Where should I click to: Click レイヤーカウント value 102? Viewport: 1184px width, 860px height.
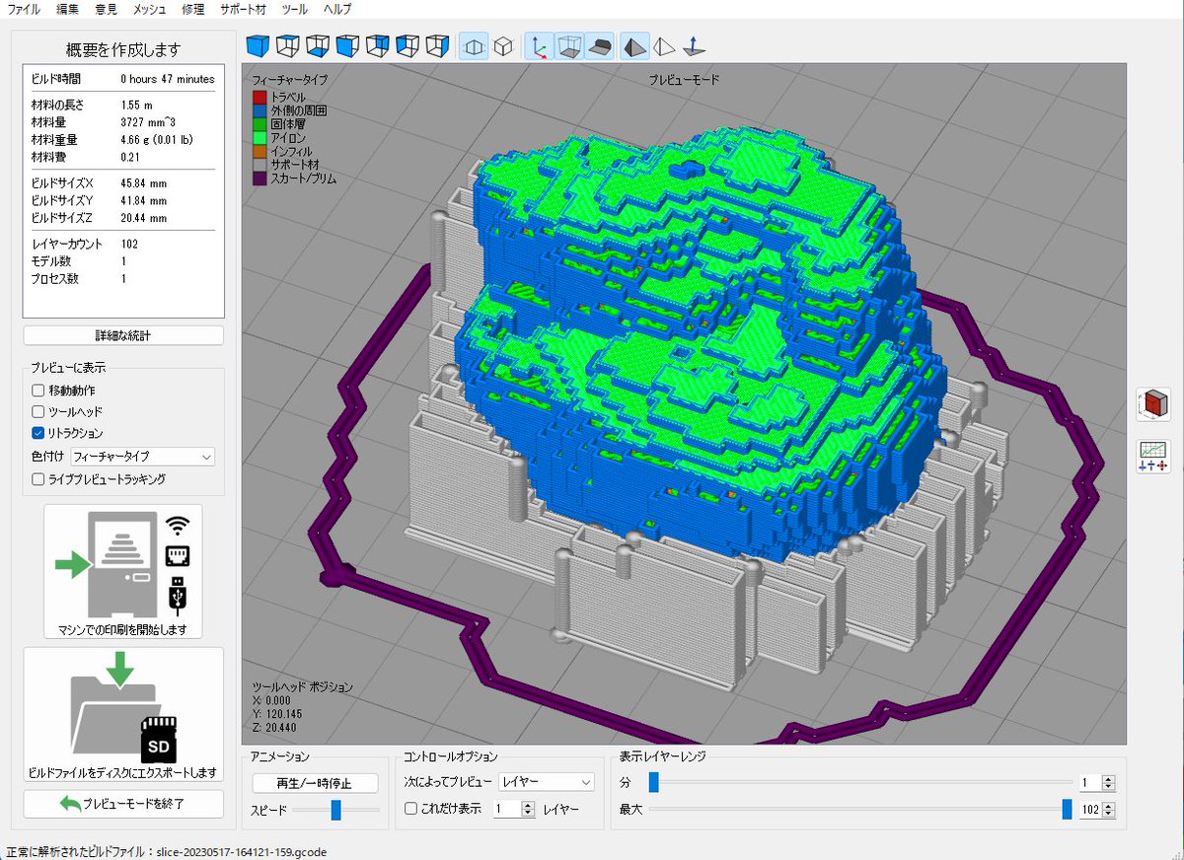[x=129, y=243]
